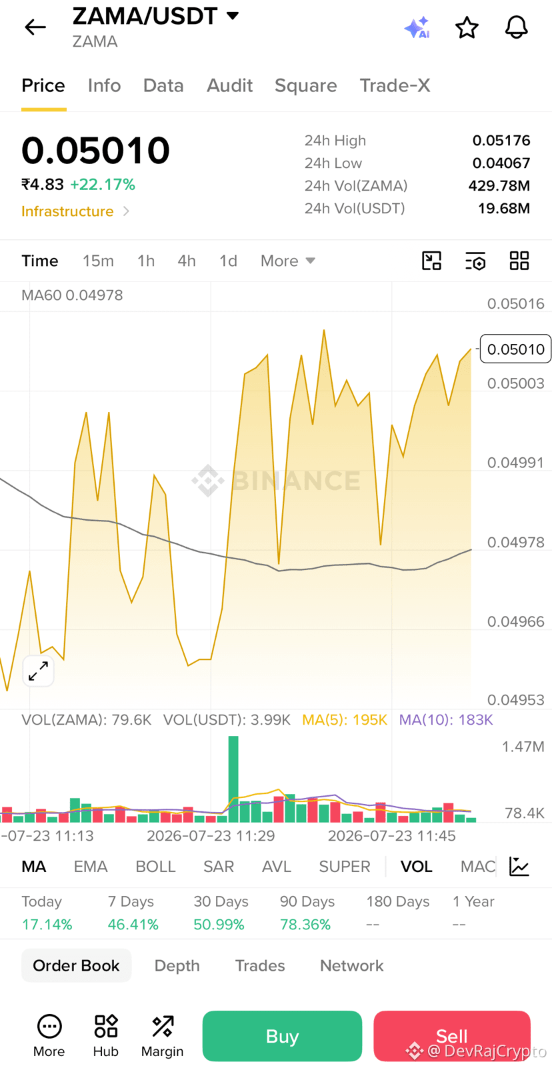
Task: Click the MA(5): 195K volume label
Action: [x=345, y=720]
